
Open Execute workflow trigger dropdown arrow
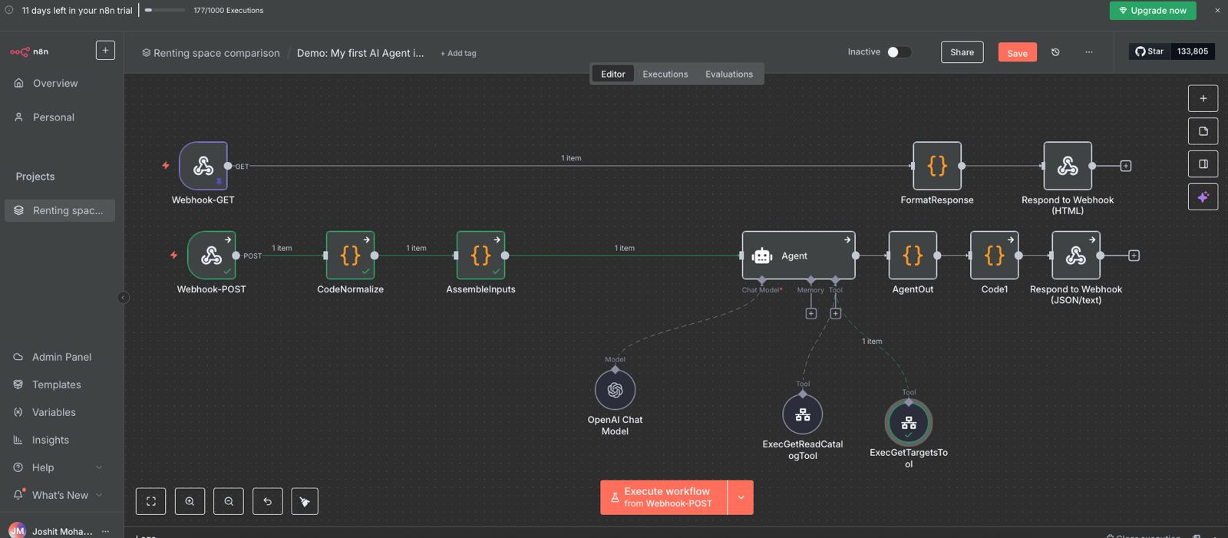741,497
